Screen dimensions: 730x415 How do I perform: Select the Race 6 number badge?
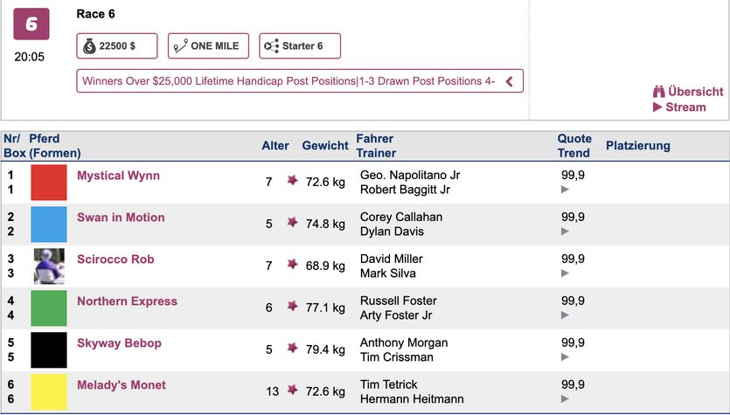pos(31,24)
